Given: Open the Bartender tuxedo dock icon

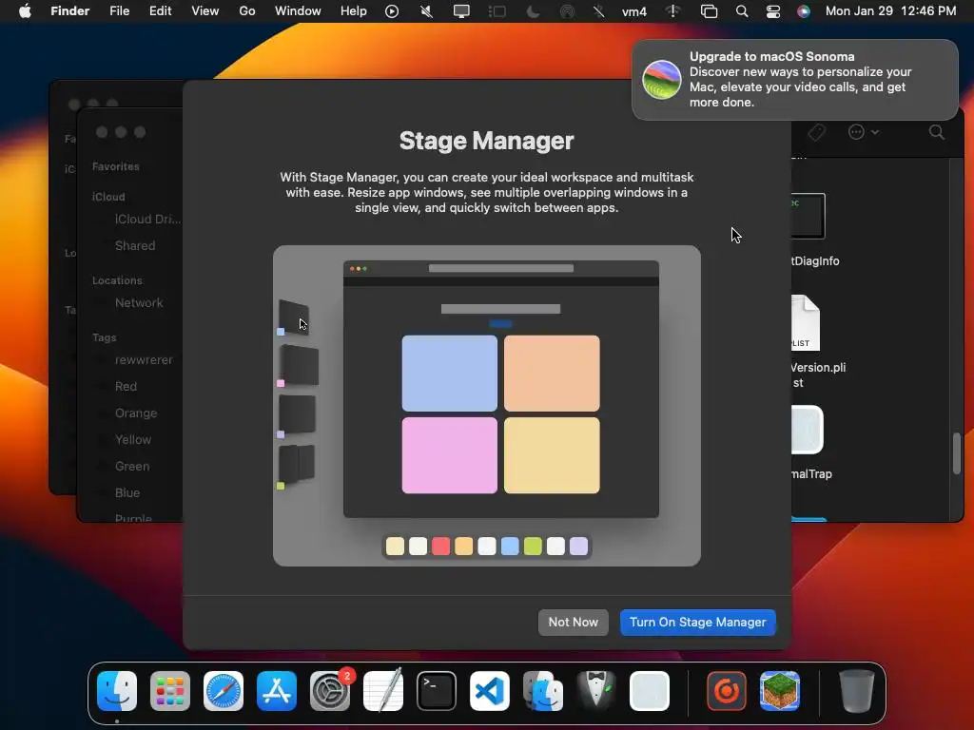Looking at the screenshot, I should [x=596, y=691].
